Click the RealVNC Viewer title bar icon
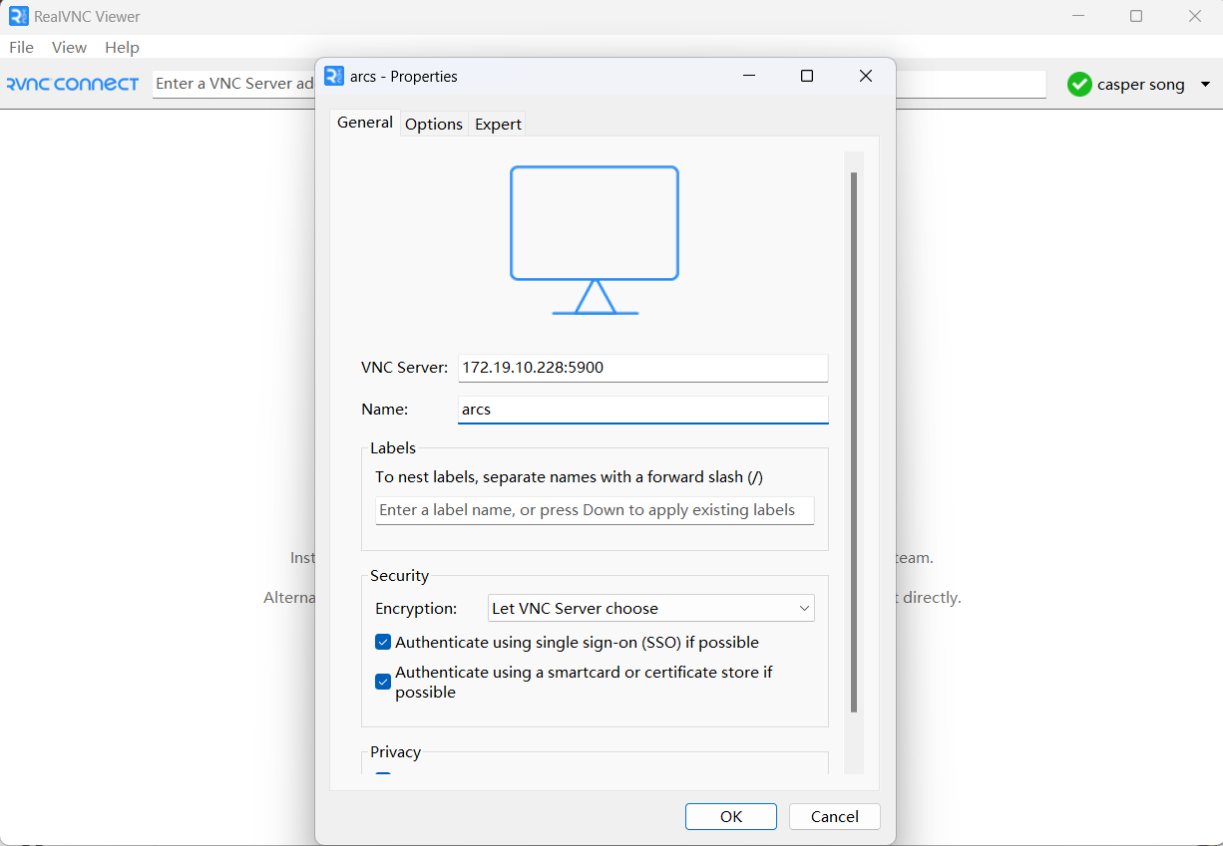1223x846 pixels. pyautogui.click(x=19, y=16)
